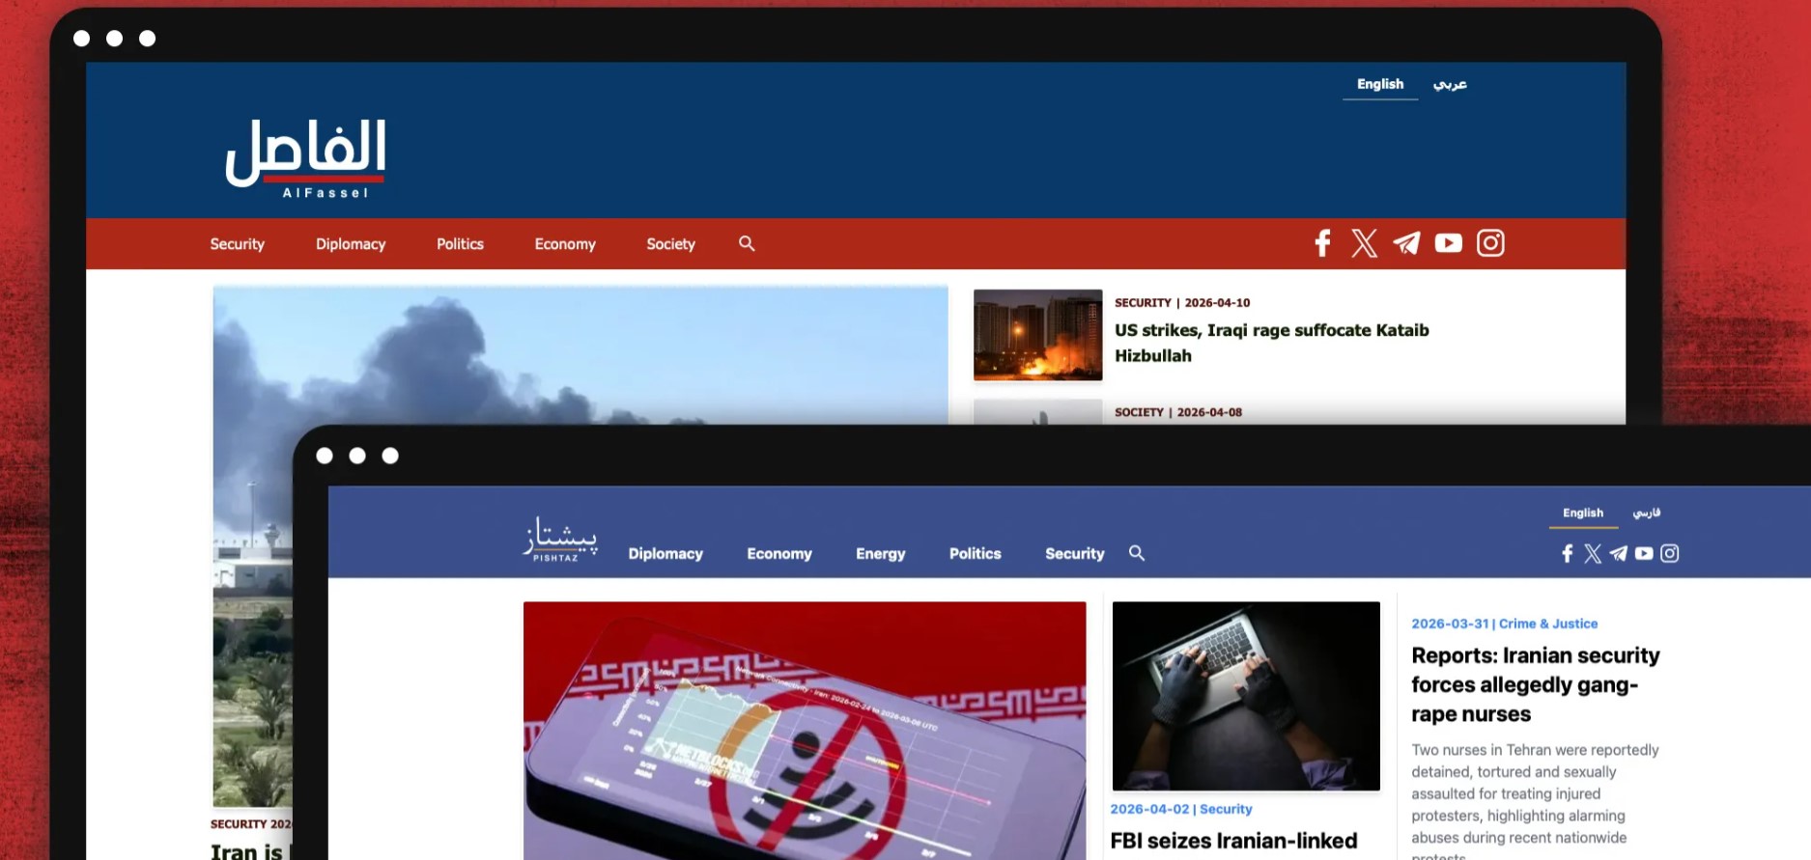1811x860 pixels.
Task: Click 'Two nurses in Tehran' article summary text
Action: click(1535, 800)
